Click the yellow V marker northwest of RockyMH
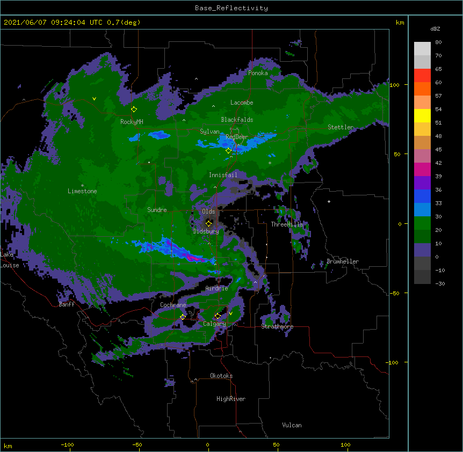Viewport: 463px width, 452px height. tap(94, 99)
